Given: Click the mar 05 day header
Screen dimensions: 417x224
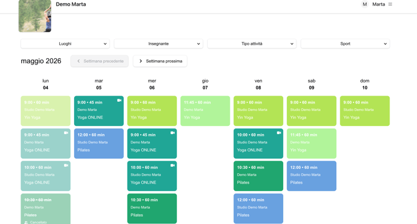Looking at the screenshot, I should click(99, 84).
